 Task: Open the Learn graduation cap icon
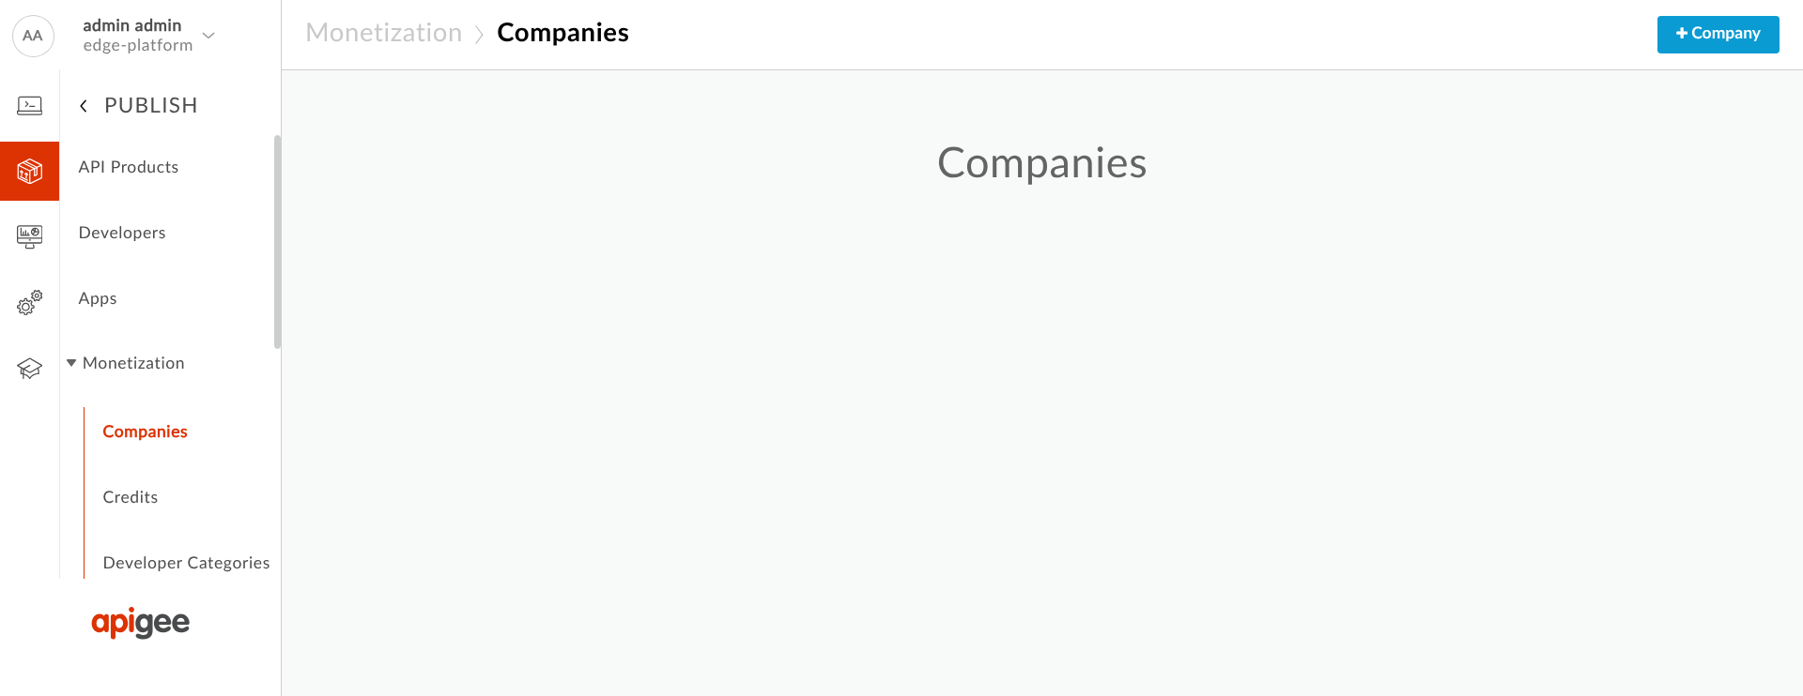click(x=29, y=368)
